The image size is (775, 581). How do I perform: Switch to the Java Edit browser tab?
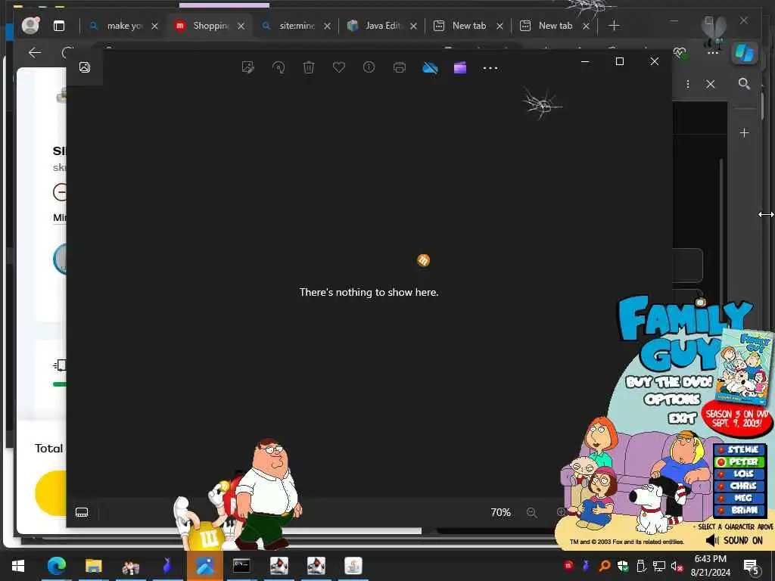coord(383,26)
